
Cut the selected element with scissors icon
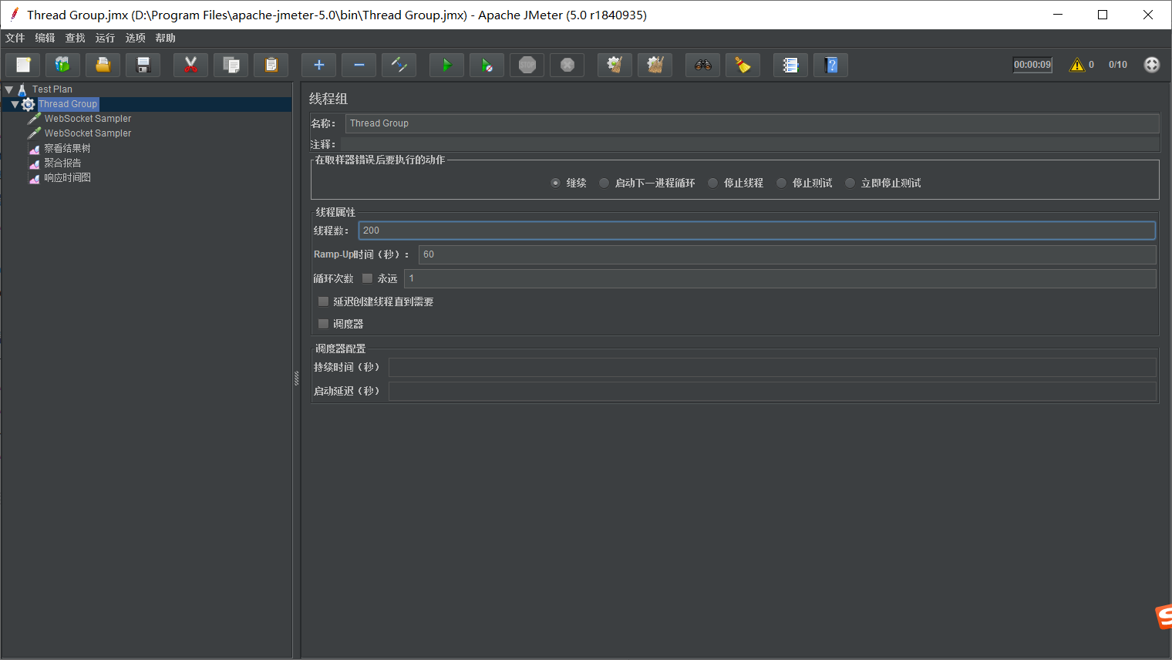pos(191,65)
